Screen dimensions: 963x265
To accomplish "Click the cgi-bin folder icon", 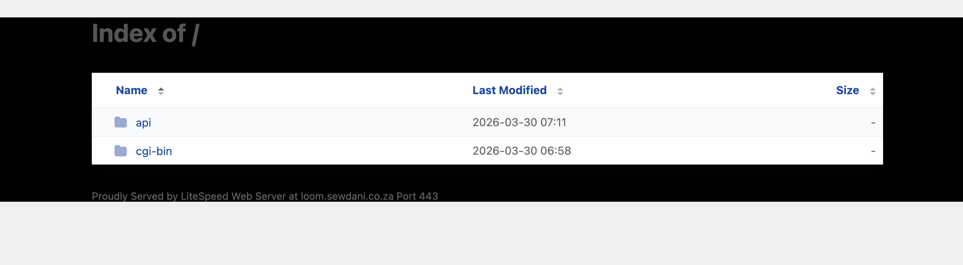I will coord(121,151).
